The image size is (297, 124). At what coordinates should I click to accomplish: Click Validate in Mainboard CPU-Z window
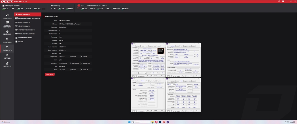coord(190,76)
